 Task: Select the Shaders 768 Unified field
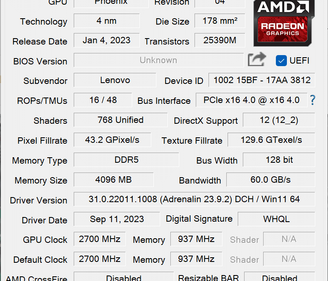(121, 120)
